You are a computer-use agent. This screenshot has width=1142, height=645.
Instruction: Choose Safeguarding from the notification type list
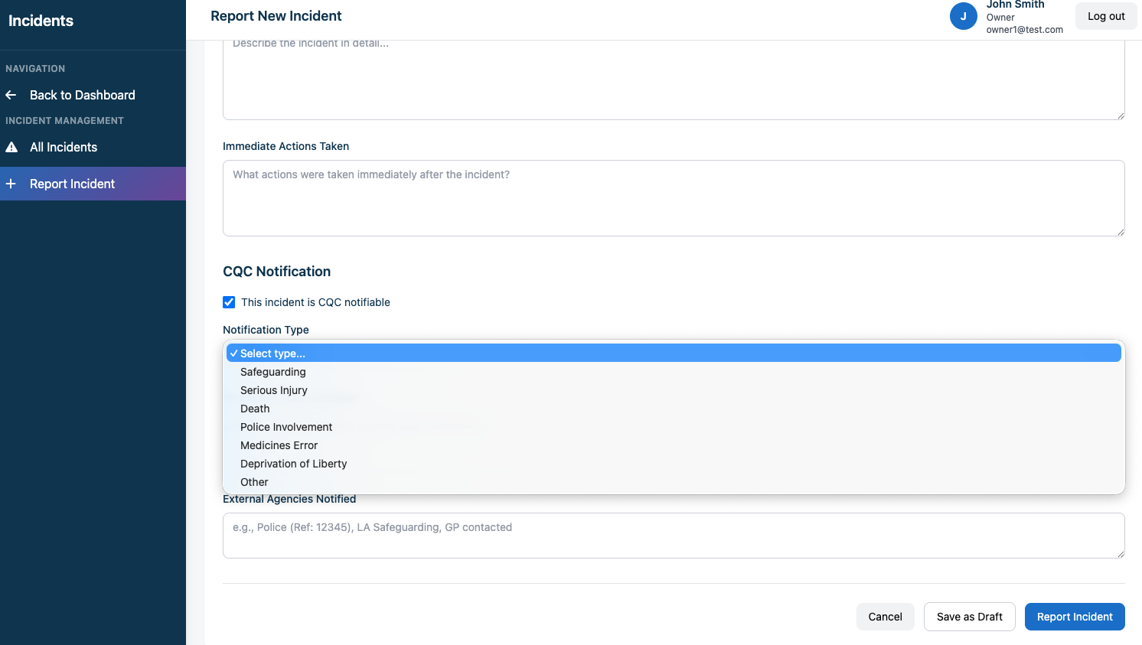pyautogui.click(x=273, y=372)
